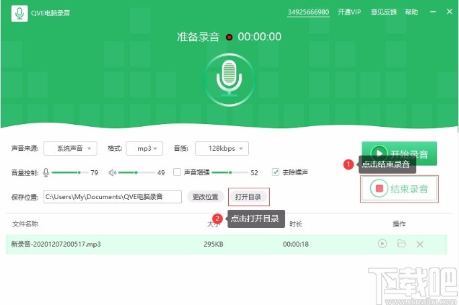Click the 操作 column header
The width and height of the screenshot is (459, 305).
point(399,224)
